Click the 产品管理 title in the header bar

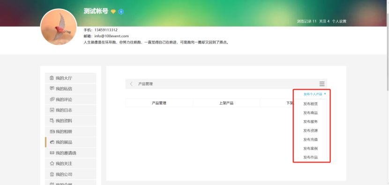coord(145,84)
